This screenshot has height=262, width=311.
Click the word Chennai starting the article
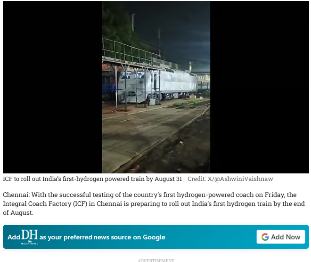[x=16, y=195]
